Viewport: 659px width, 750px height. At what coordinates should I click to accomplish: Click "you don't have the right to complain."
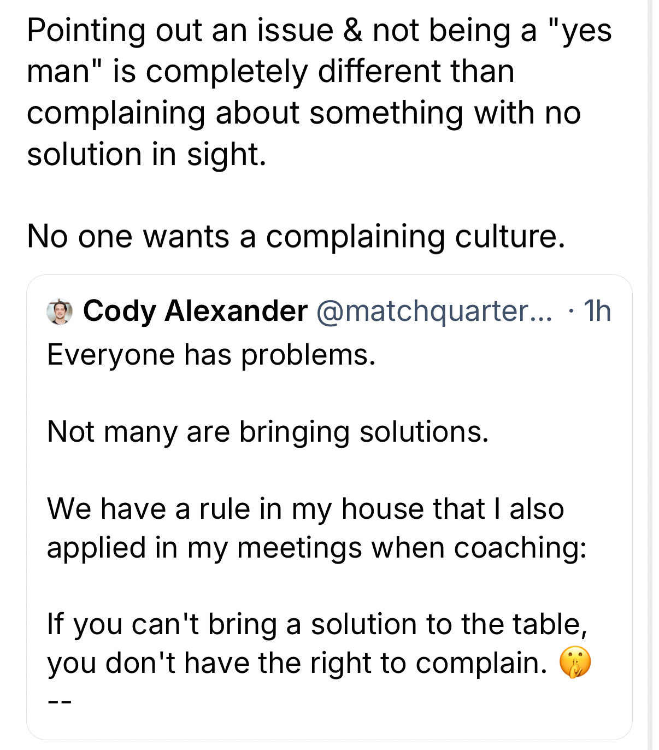click(x=297, y=663)
